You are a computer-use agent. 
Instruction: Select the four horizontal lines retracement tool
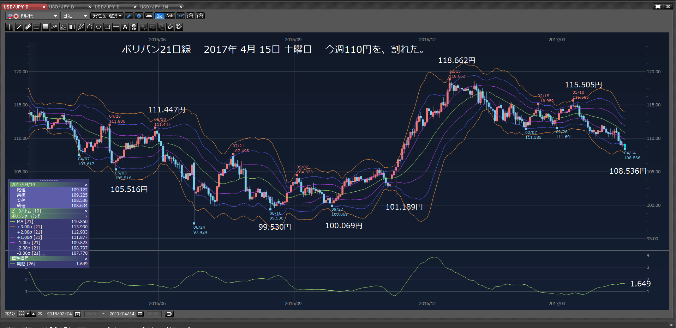coord(46,27)
